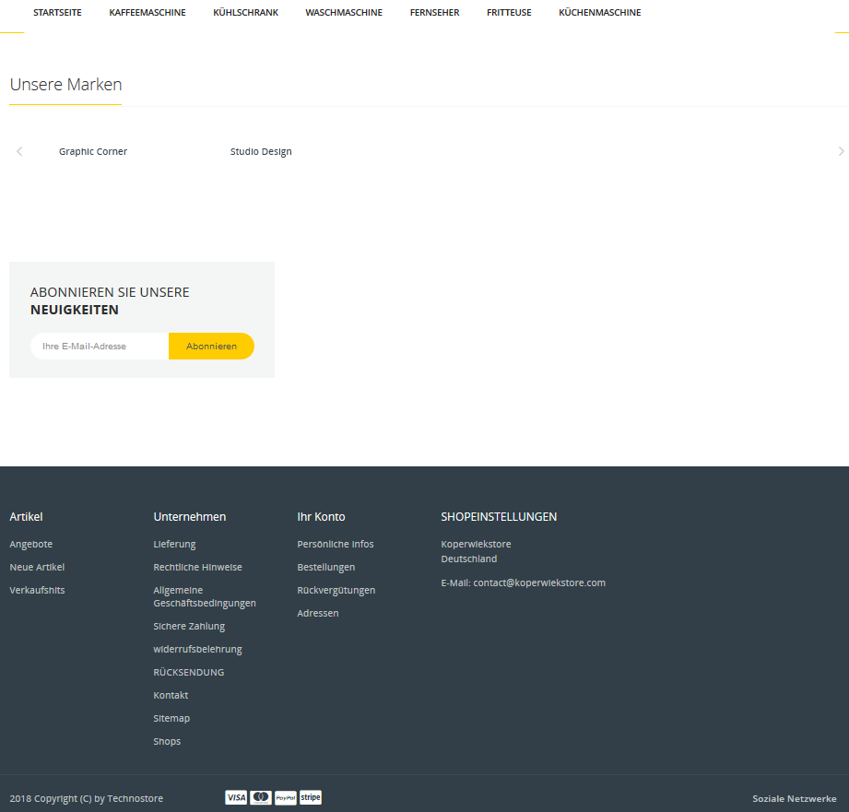The image size is (849, 812).
Task: Open the Sitemap footer link
Action: coord(171,718)
